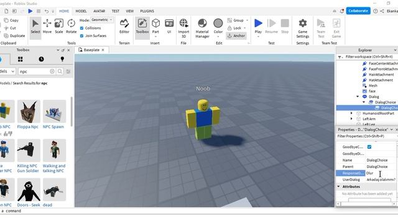Screen dimensions: 398x223
Task: Open the Material Manager
Action: [x=202, y=28]
